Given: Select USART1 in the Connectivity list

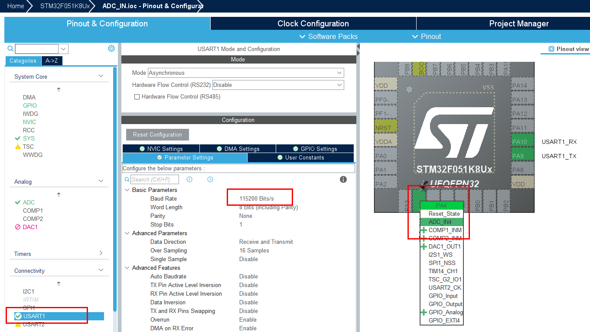Looking at the screenshot, I should [59, 316].
